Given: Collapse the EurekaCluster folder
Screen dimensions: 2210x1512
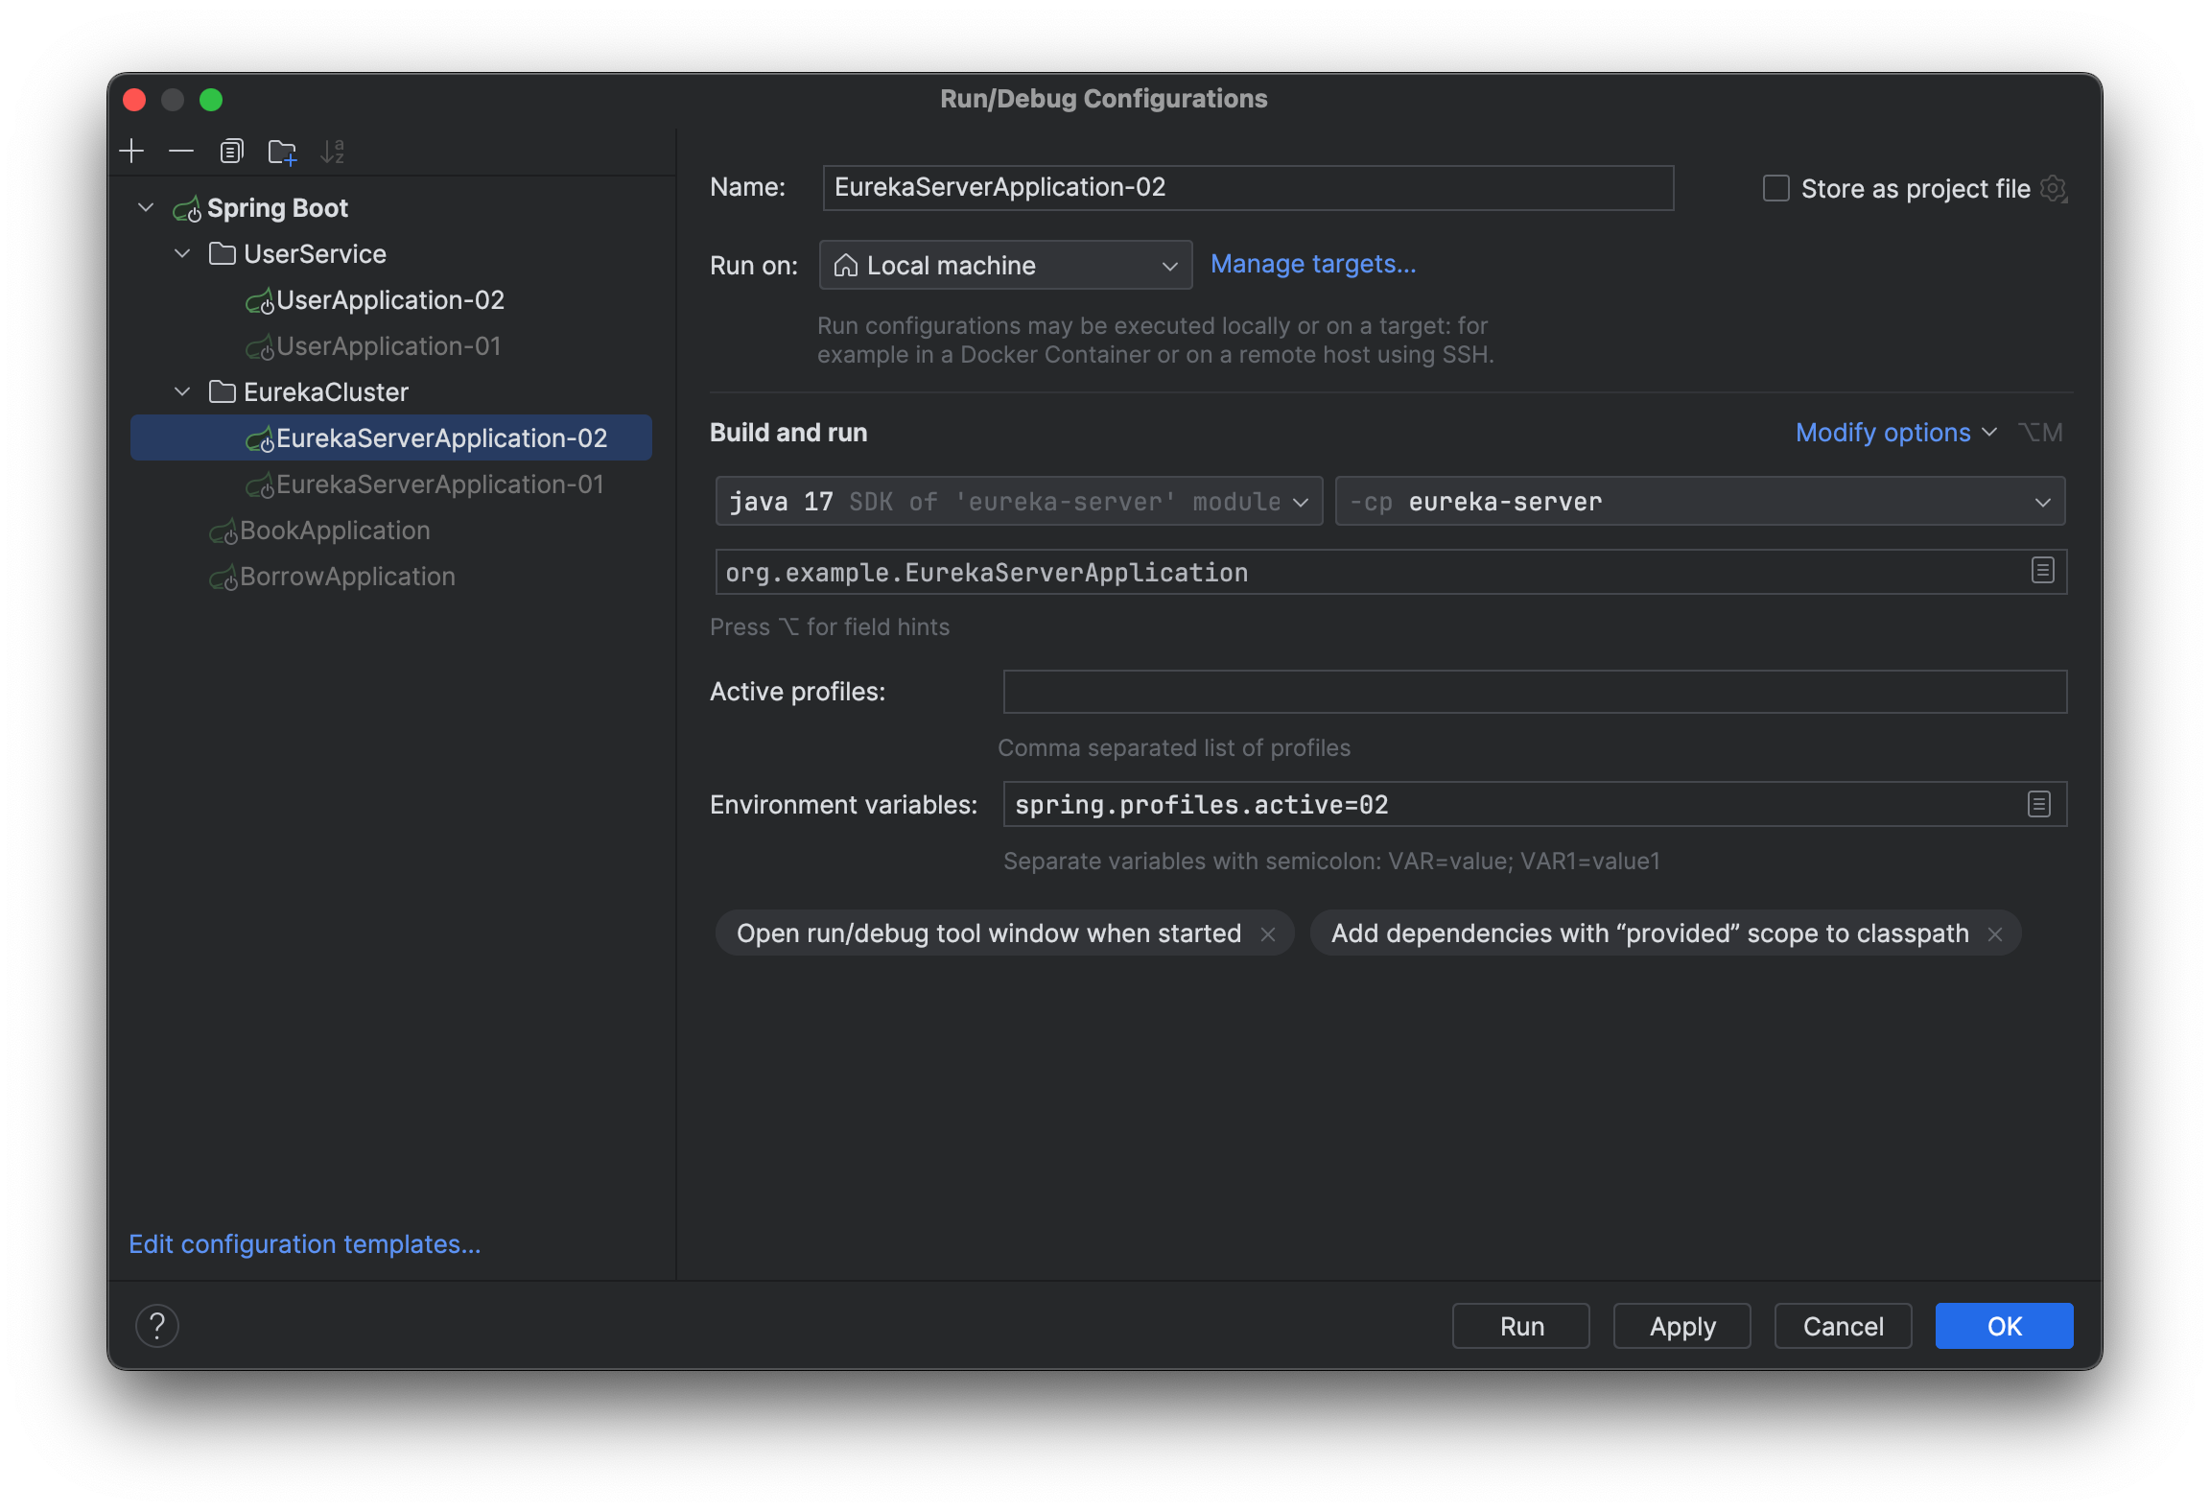Looking at the screenshot, I should click(182, 391).
